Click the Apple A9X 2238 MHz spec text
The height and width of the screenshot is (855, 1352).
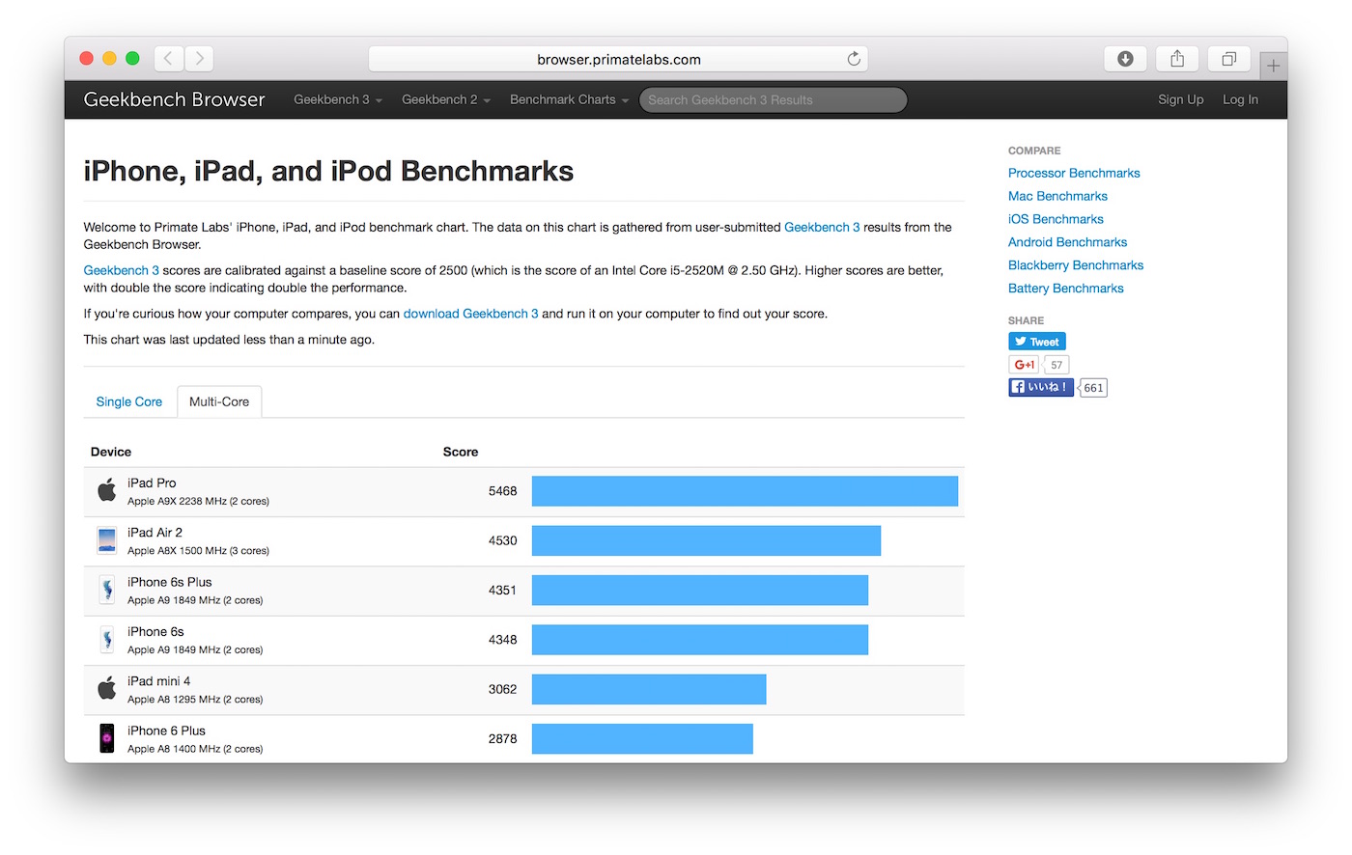[x=198, y=501]
